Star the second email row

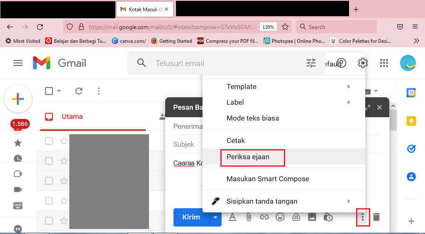tap(64, 161)
